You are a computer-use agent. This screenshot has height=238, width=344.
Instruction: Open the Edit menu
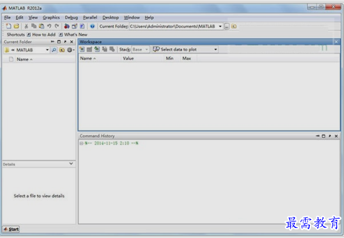[19, 18]
